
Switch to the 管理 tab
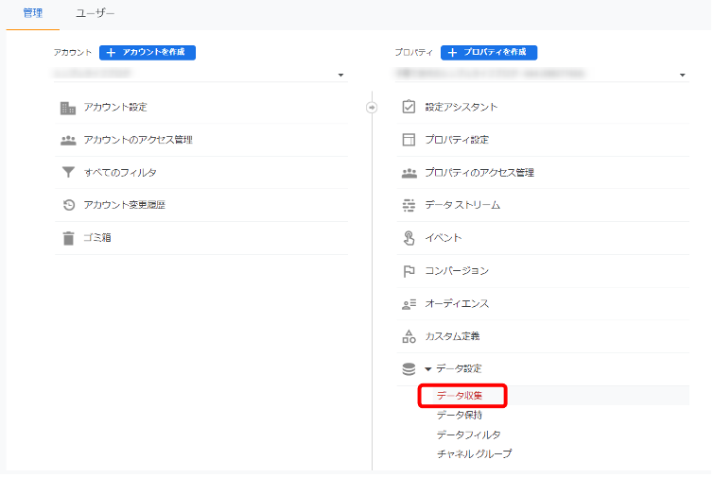pyautogui.click(x=33, y=13)
